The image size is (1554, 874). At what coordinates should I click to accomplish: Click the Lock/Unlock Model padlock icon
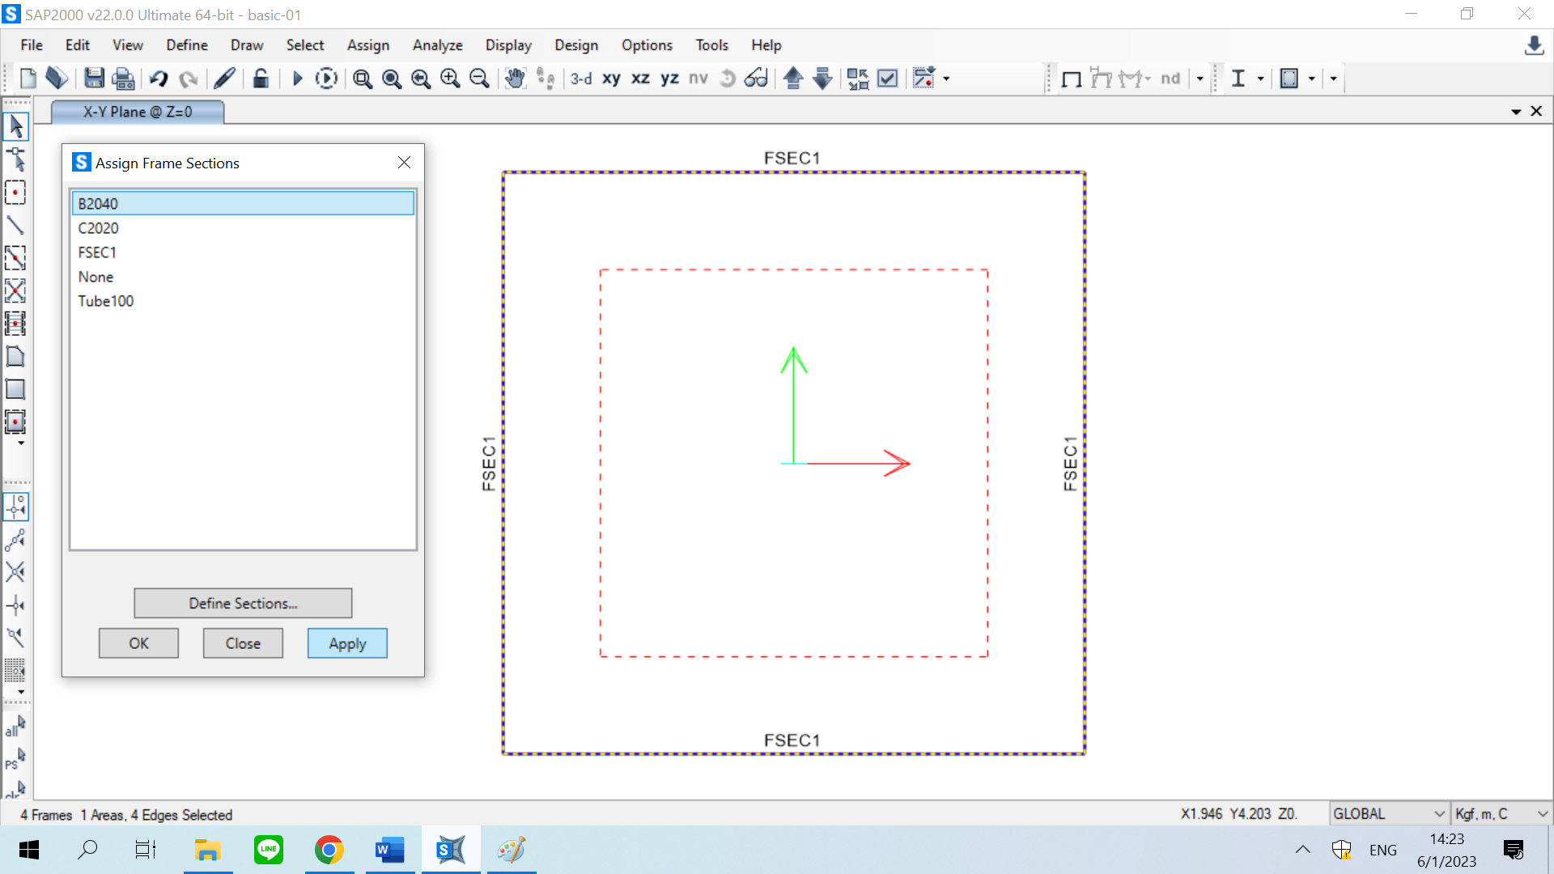click(261, 78)
